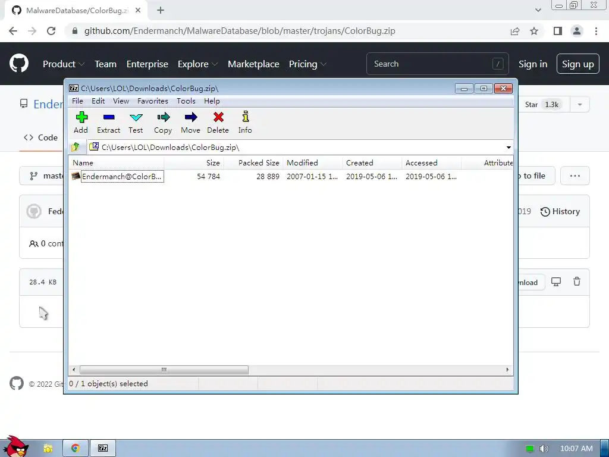The height and width of the screenshot is (457, 609).
Task: Open the Help menu in 7-Zip
Action: pos(212,101)
